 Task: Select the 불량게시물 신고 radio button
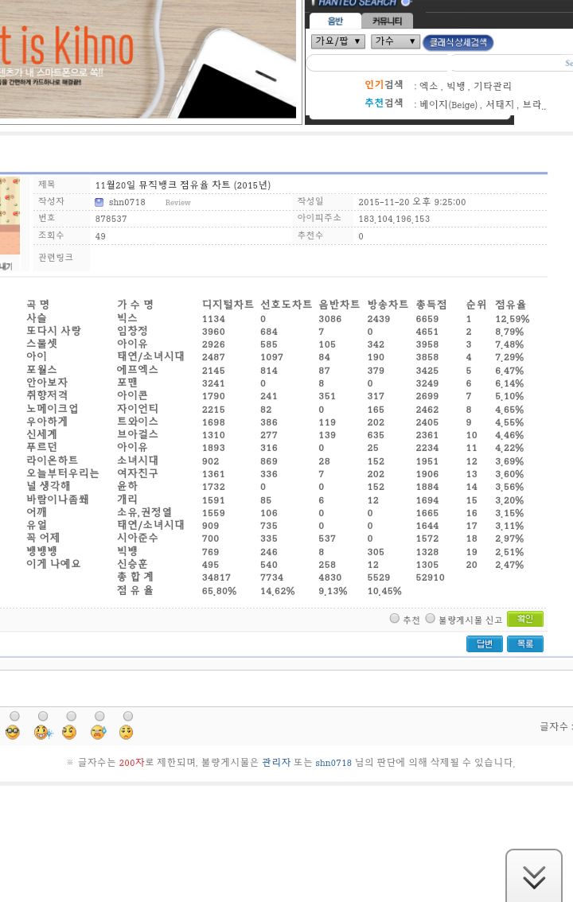point(431,618)
